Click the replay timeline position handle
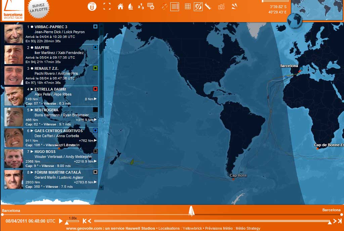 (330, 223)
